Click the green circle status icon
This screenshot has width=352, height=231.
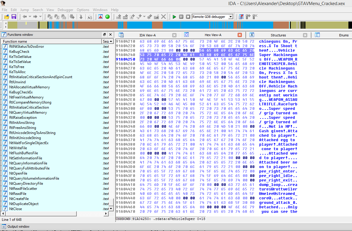pos(107,17)
